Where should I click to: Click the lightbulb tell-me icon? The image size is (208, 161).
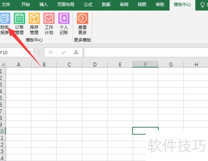pyautogui.click(x=203, y=5)
